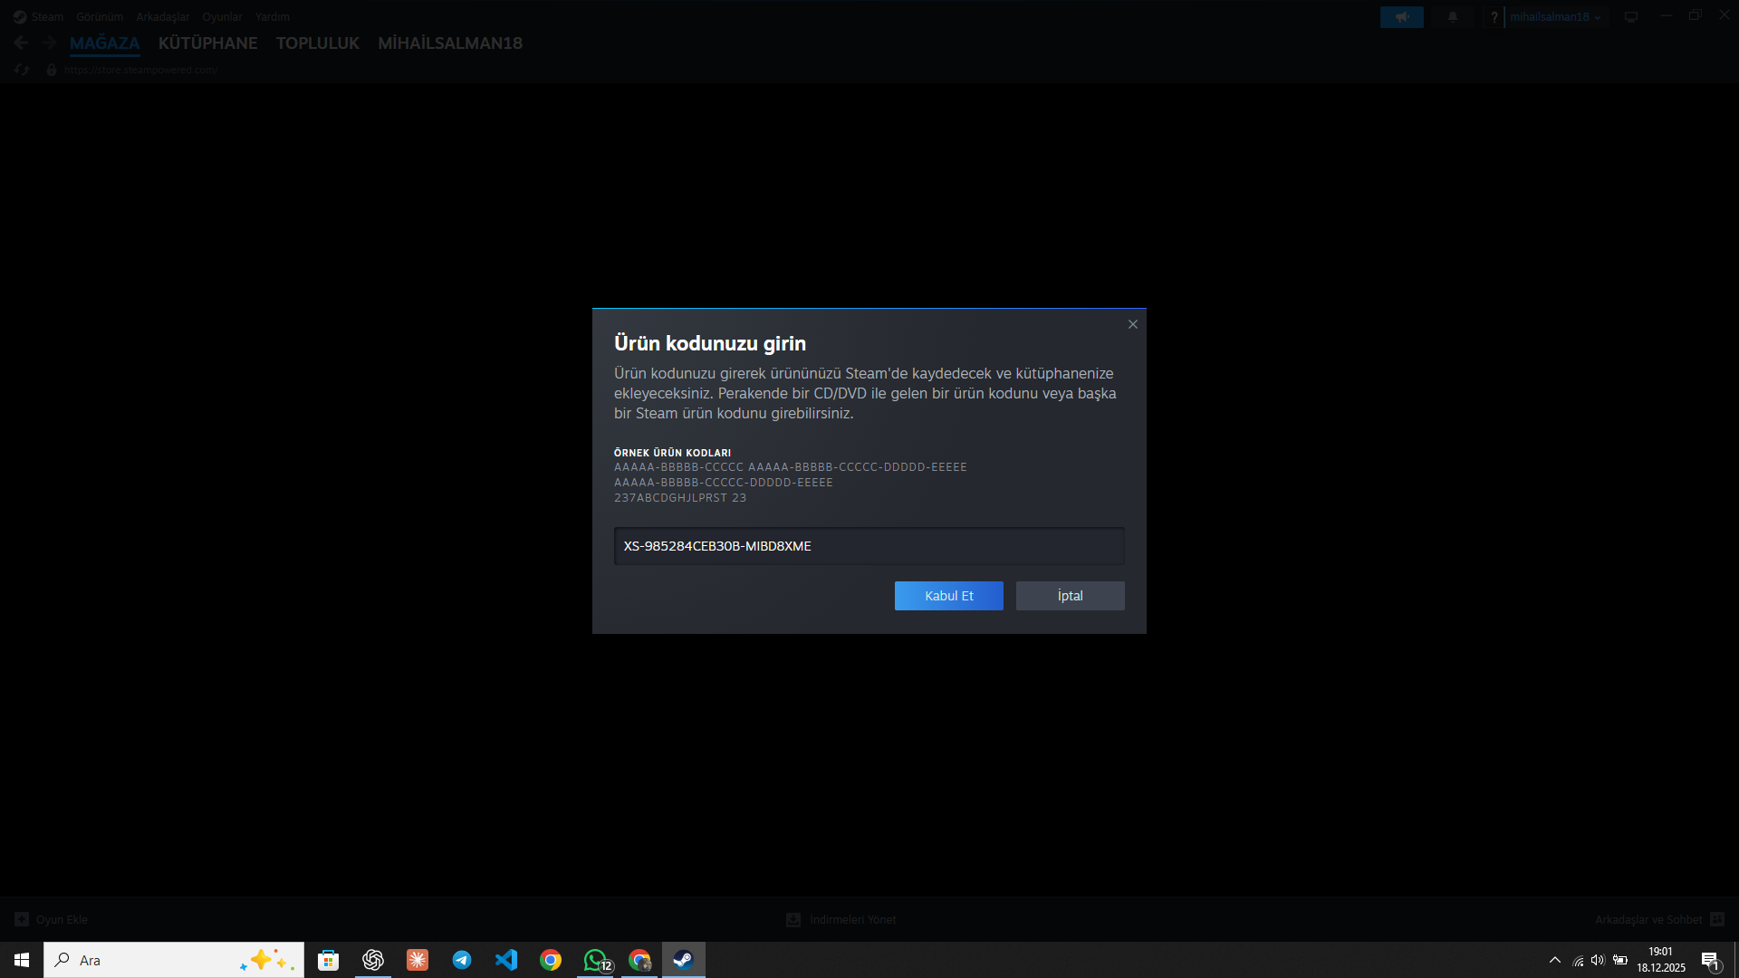Click the Steam taskbar icon
The width and height of the screenshot is (1739, 978).
684,960
